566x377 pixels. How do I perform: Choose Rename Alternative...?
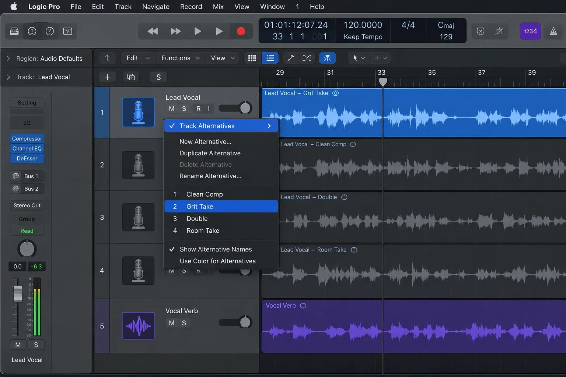point(221,176)
